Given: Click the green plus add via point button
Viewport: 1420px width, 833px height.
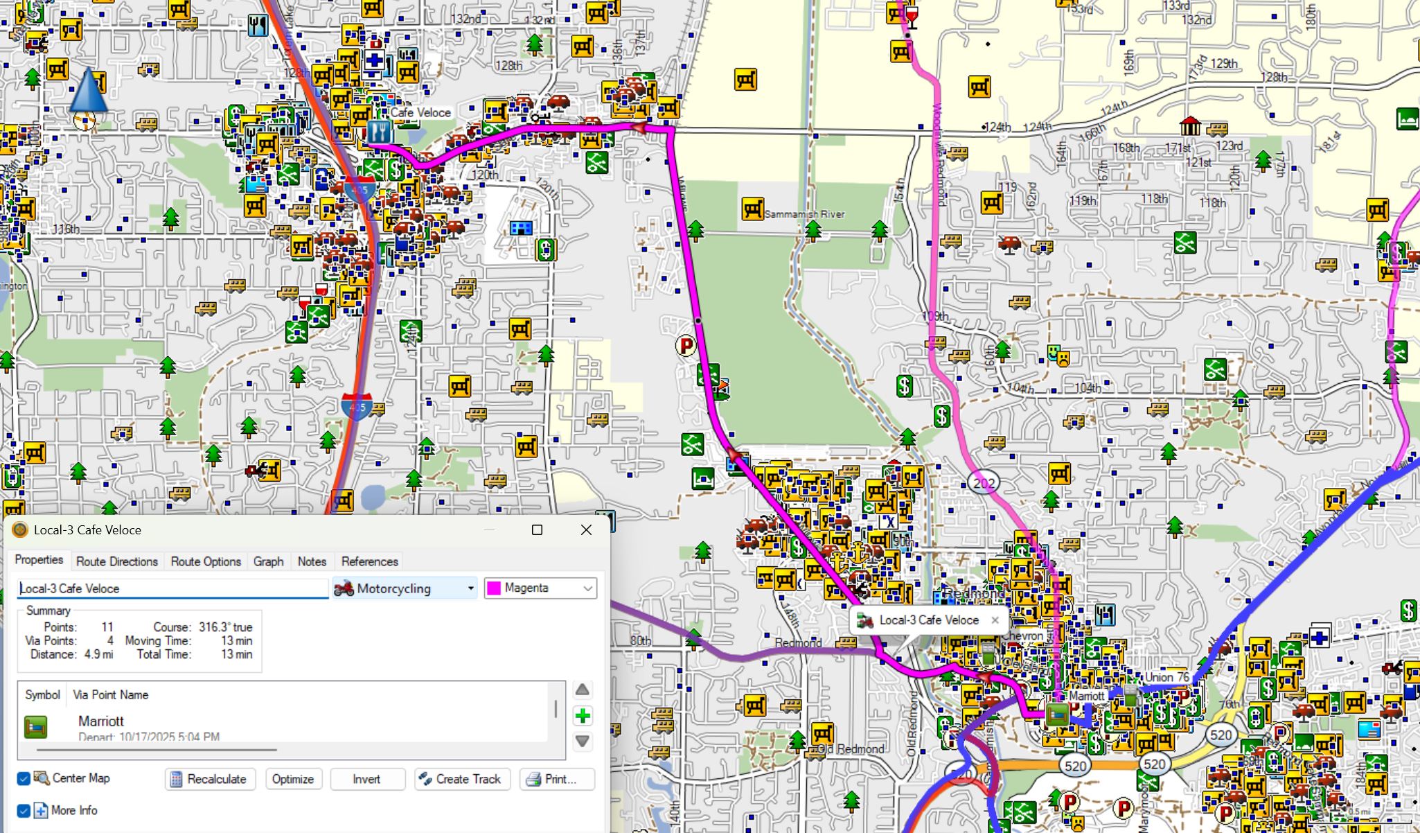Looking at the screenshot, I should point(583,716).
